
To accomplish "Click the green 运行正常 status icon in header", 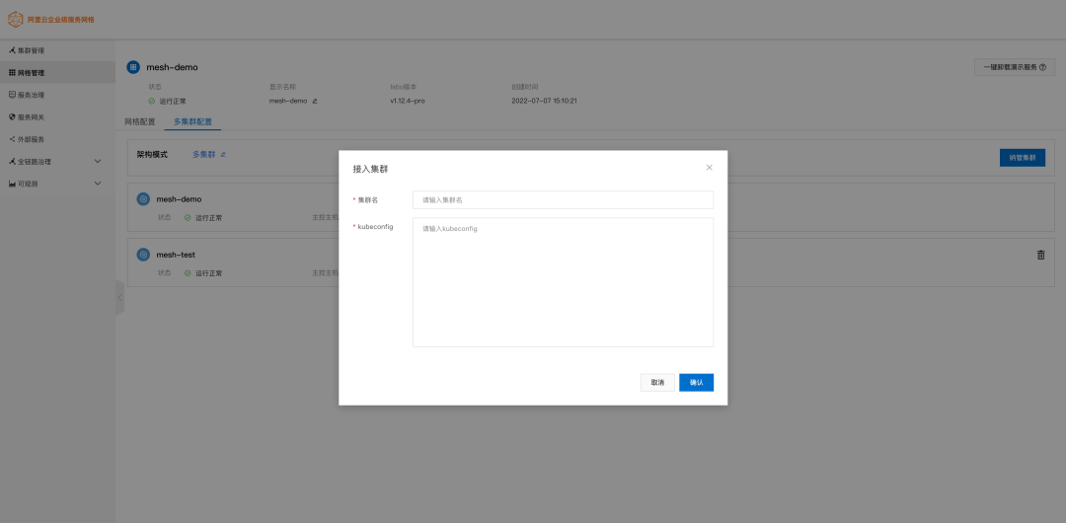I will coord(152,101).
